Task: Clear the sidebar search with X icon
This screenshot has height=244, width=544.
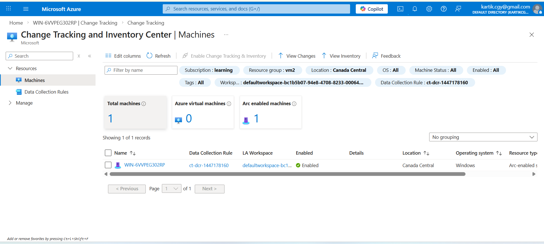Action: (79, 56)
